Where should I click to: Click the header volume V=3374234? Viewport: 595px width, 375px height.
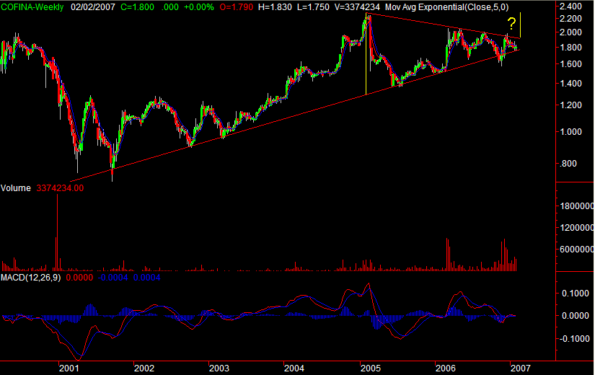tap(357, 6)
